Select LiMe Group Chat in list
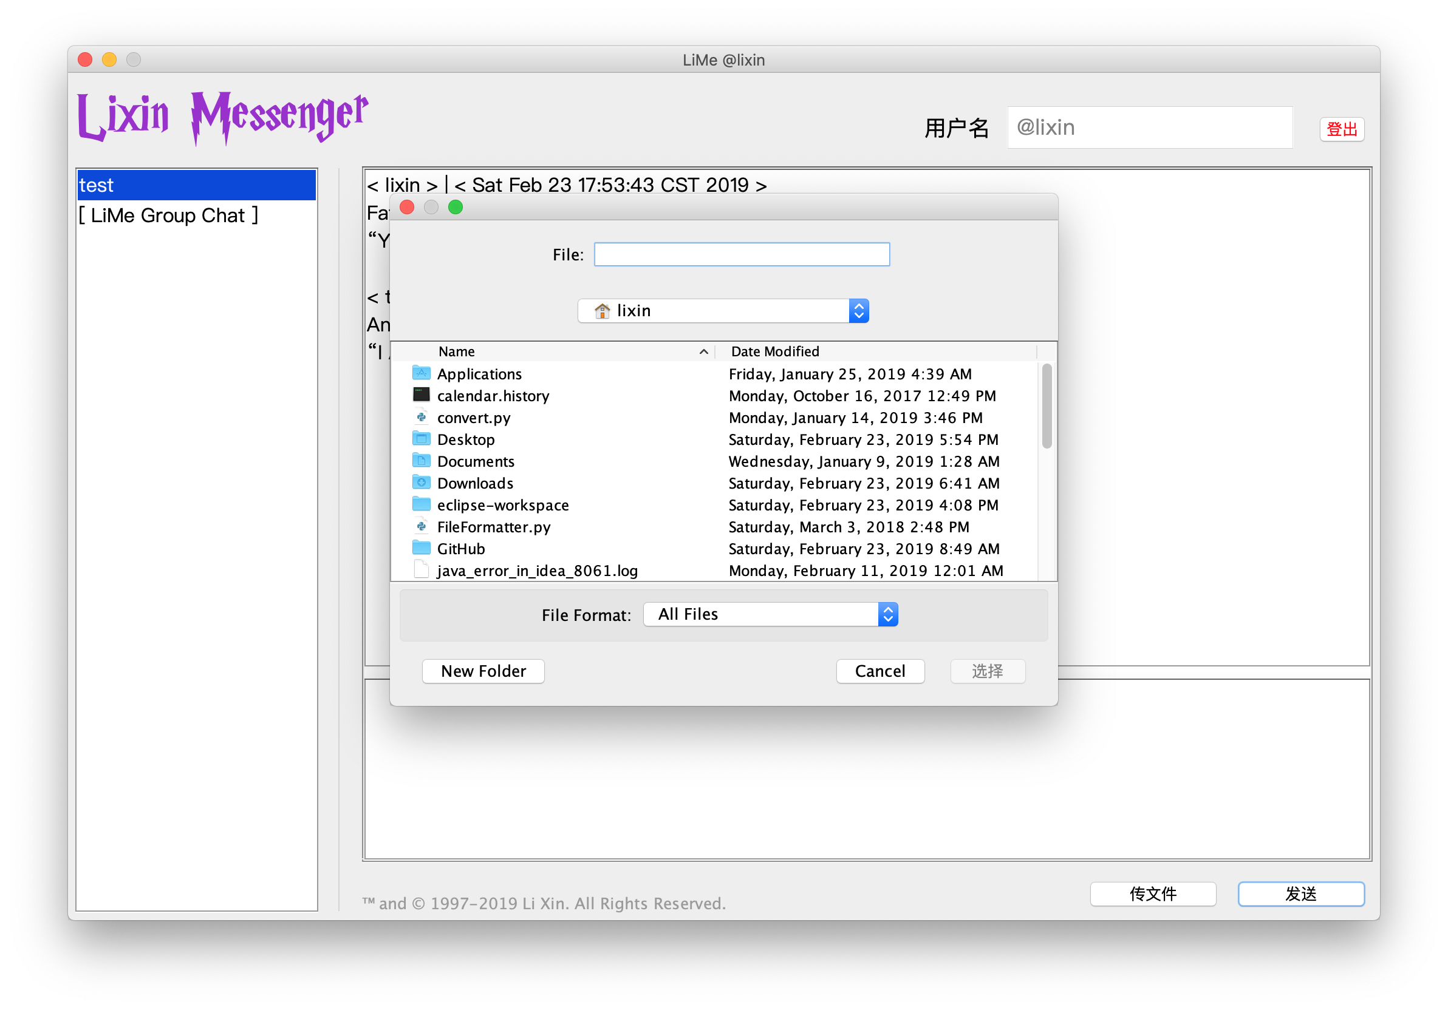Image resolution: width=1448 pixels, height=1010 pixels. (168, 215)
